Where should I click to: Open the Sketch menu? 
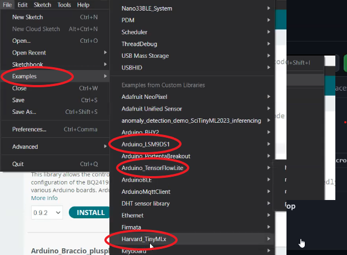42,4
